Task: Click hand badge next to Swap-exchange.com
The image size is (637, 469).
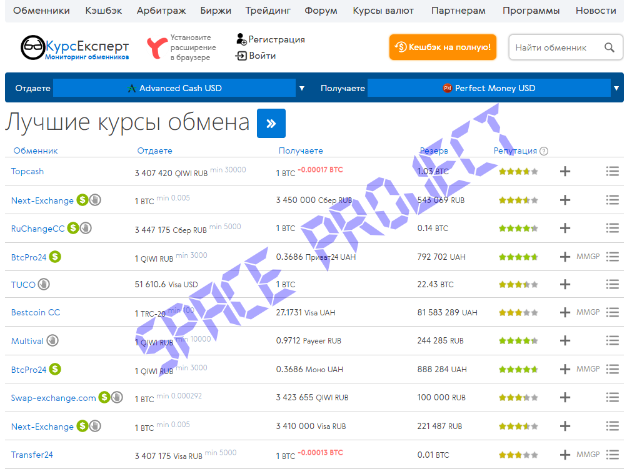Action: tap(117, 397)
